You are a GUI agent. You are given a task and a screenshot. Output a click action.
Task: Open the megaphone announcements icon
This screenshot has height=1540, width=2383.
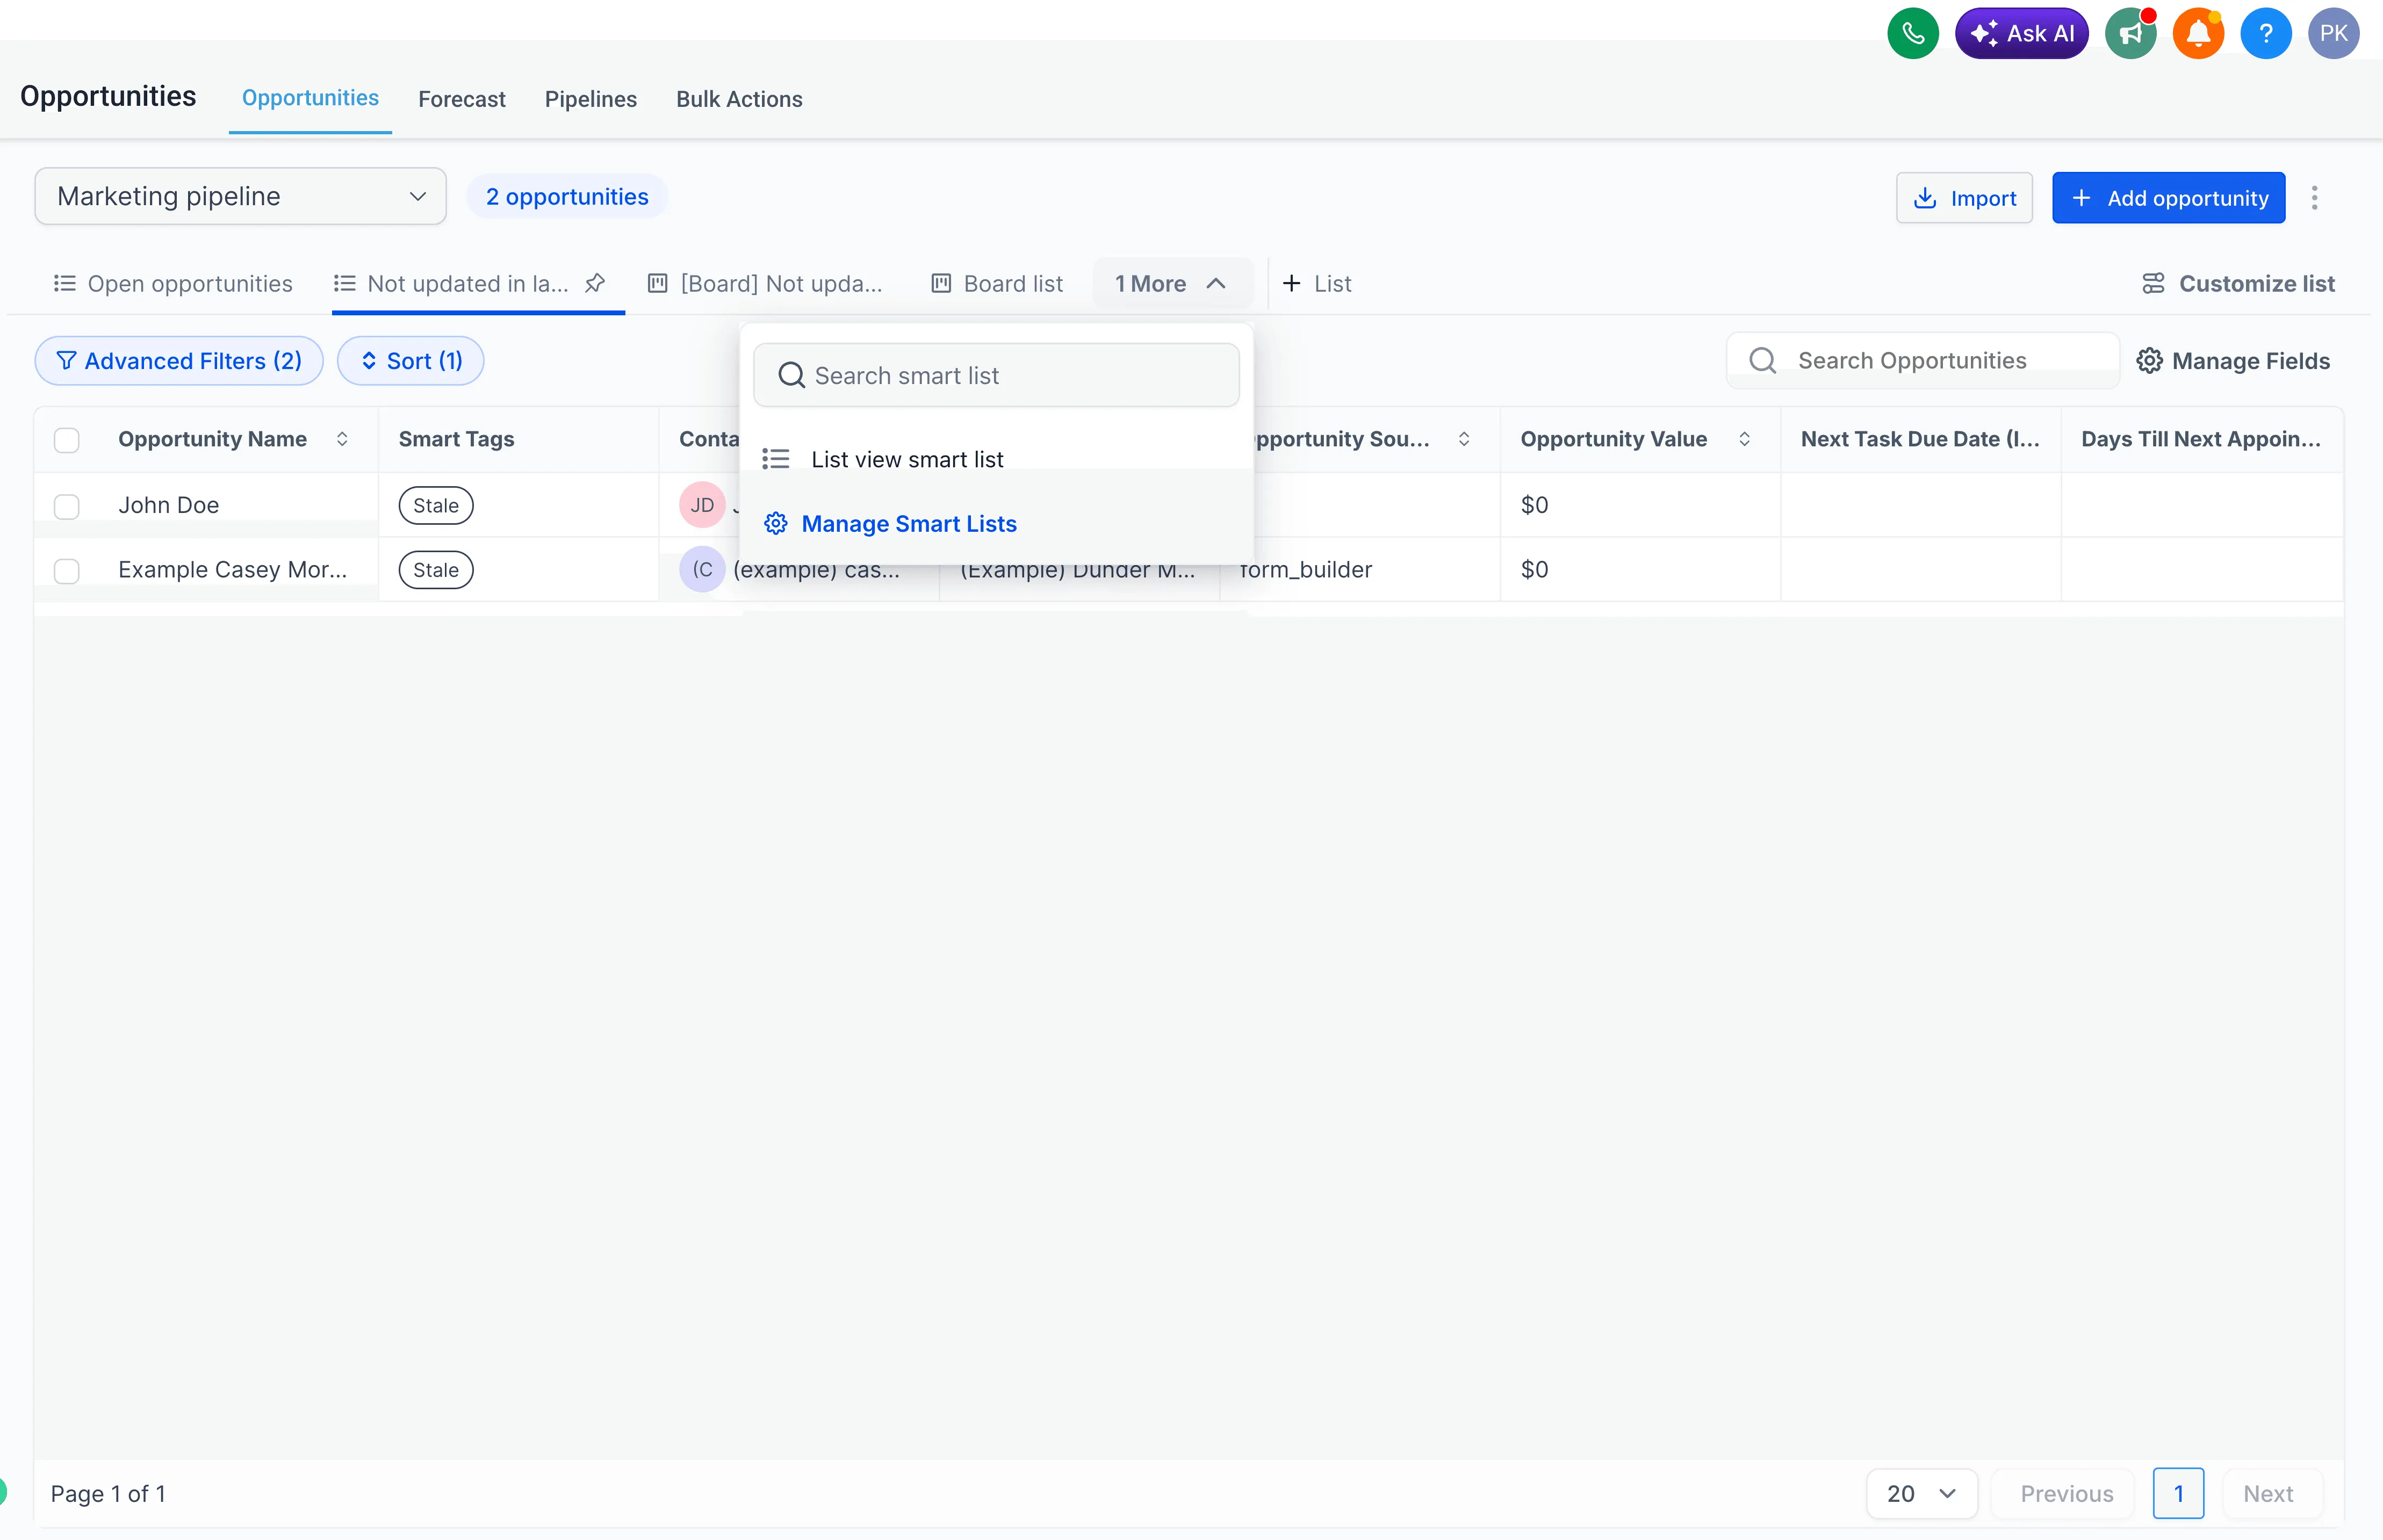[x=2131, y=33]
